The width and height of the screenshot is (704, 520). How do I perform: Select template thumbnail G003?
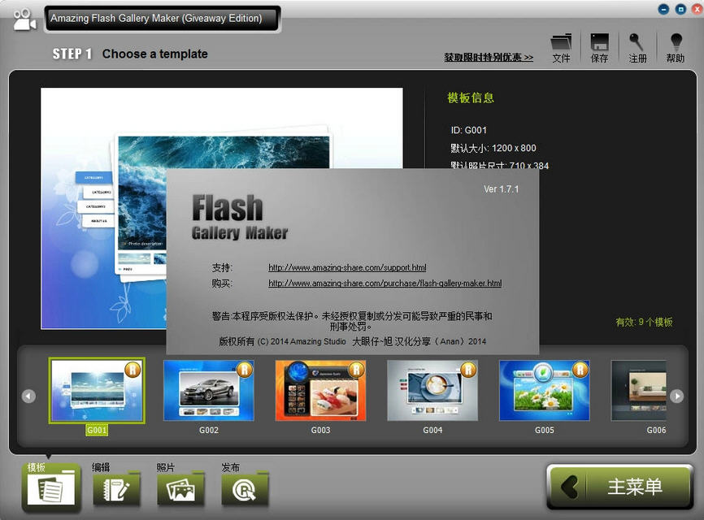320,391
